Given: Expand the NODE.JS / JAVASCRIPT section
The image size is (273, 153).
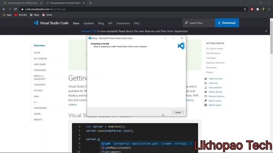Looking at the screenshot, I should coord(40,77).
